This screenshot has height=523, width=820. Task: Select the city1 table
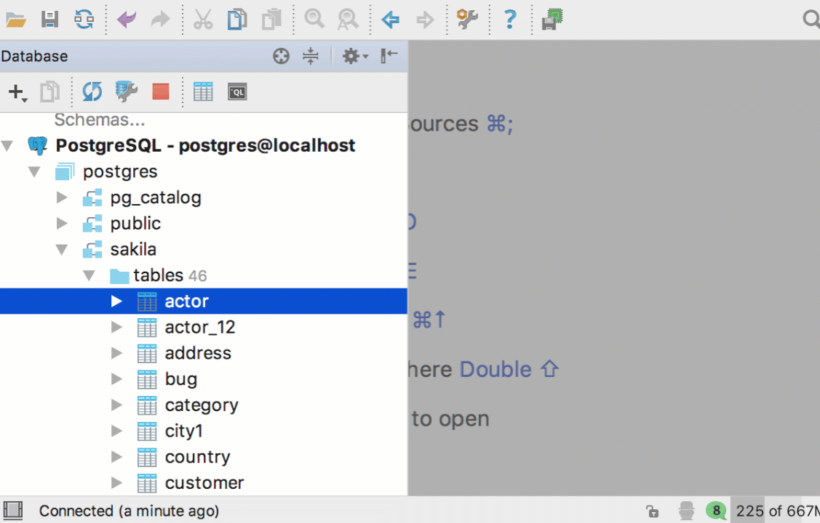click(x=204, y=431)
